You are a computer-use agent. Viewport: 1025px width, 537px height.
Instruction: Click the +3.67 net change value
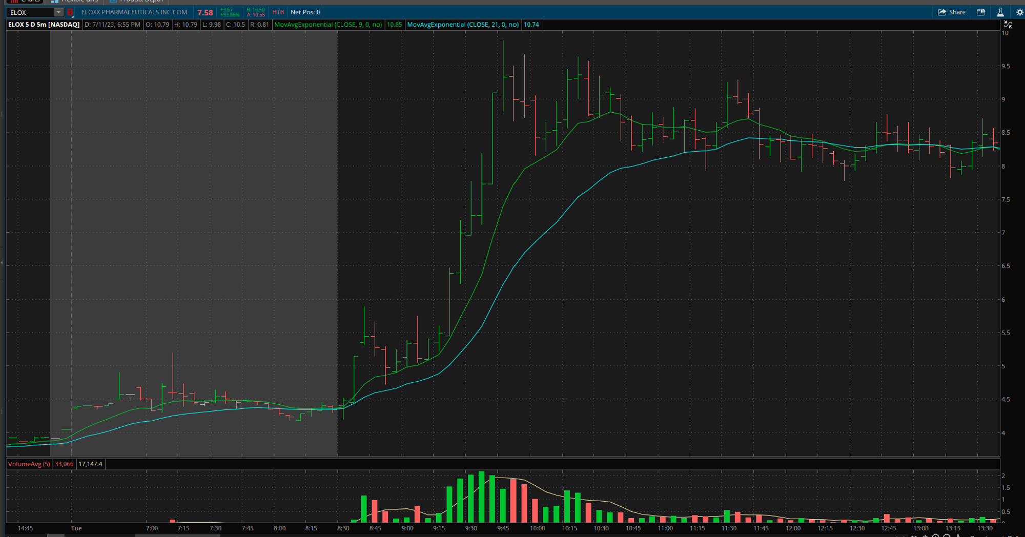coord(227,10)
